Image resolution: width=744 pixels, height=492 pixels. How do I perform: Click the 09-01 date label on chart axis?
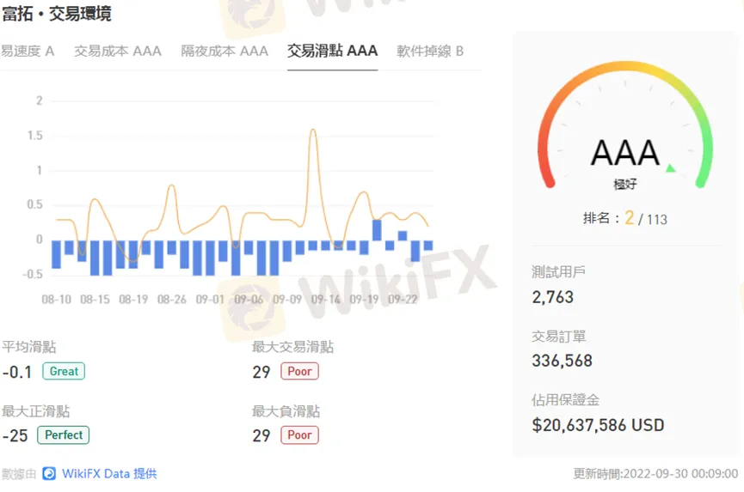click(x=210, y=300)
